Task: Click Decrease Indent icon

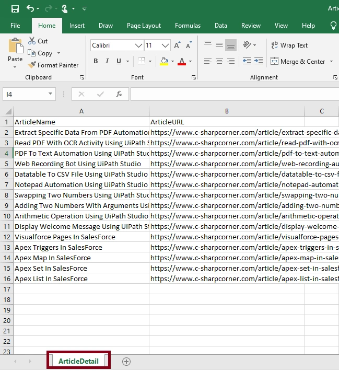Action: pyautogui.click(x=247, y=61)
